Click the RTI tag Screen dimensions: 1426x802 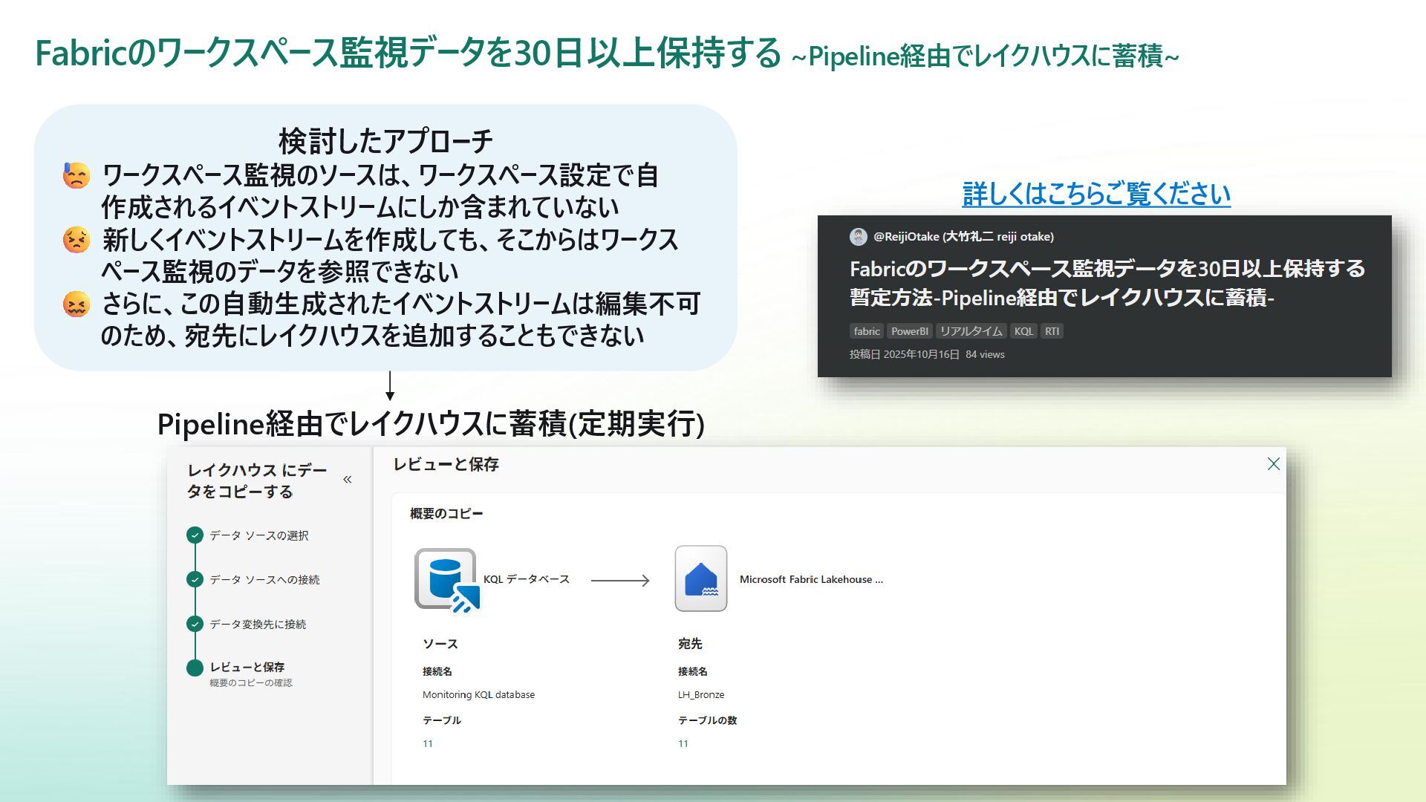click(x=1052, y=331)
